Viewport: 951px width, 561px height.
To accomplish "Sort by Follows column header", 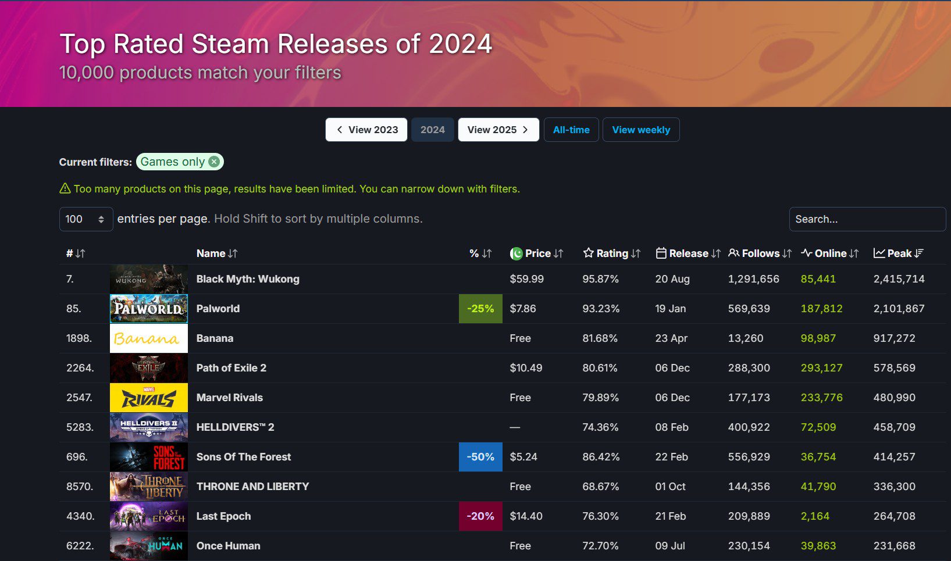I will coord(760,253).
